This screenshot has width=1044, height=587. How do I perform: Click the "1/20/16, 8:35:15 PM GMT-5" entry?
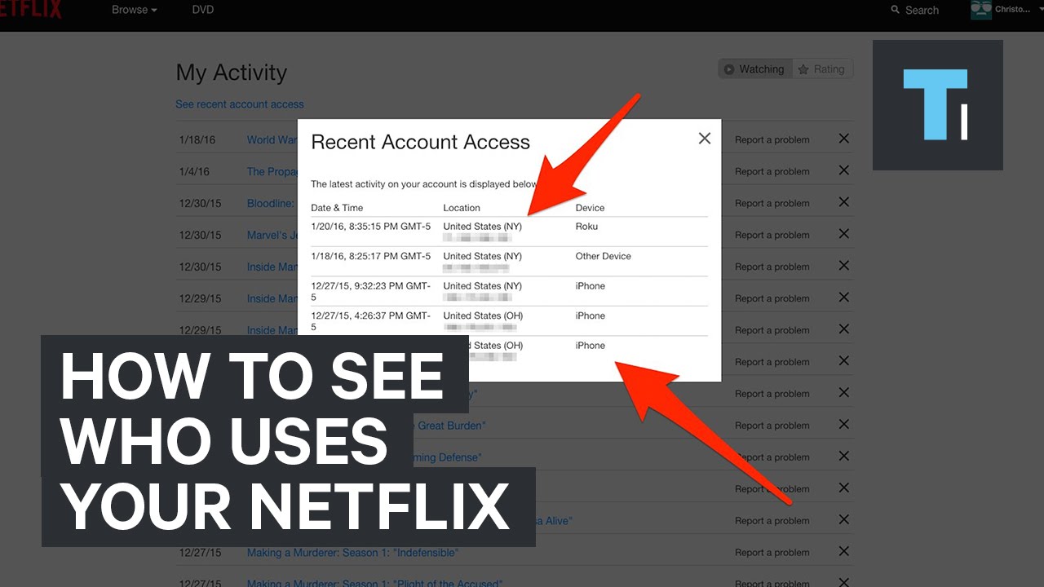click(x=371, y=226)
